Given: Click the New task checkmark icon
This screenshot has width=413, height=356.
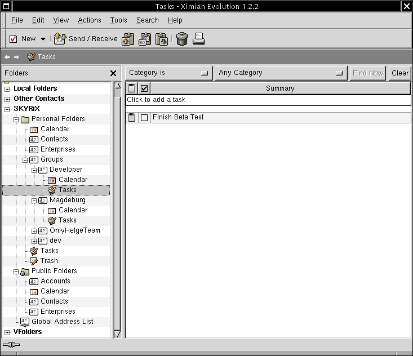Looking at the screenshot, I should [x=13, y=39].
